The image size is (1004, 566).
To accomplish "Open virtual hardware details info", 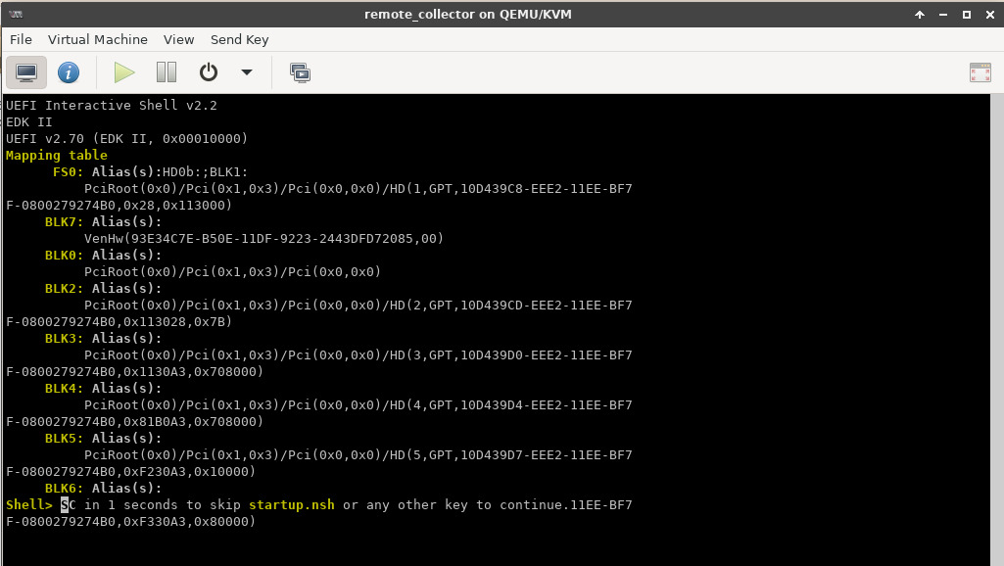I will [x=69, y=72].
